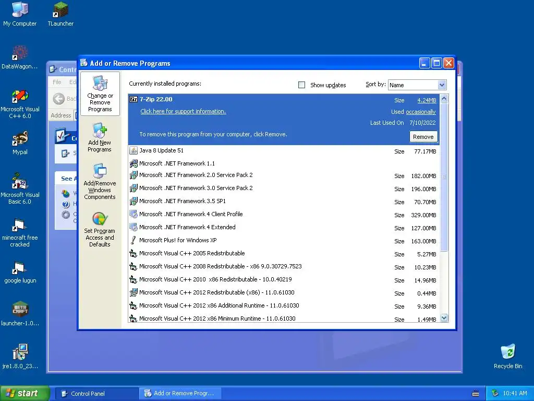The image size is (534, 401).
Task: Click the 77.17MB size value
Action: [x=425, y=151]
